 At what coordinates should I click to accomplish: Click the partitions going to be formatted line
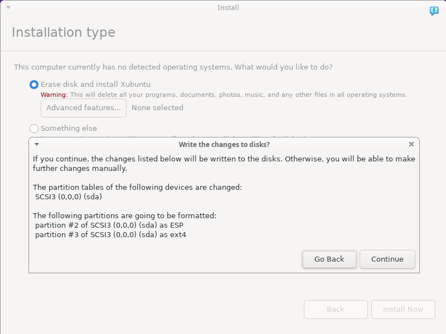pos(124,216)
